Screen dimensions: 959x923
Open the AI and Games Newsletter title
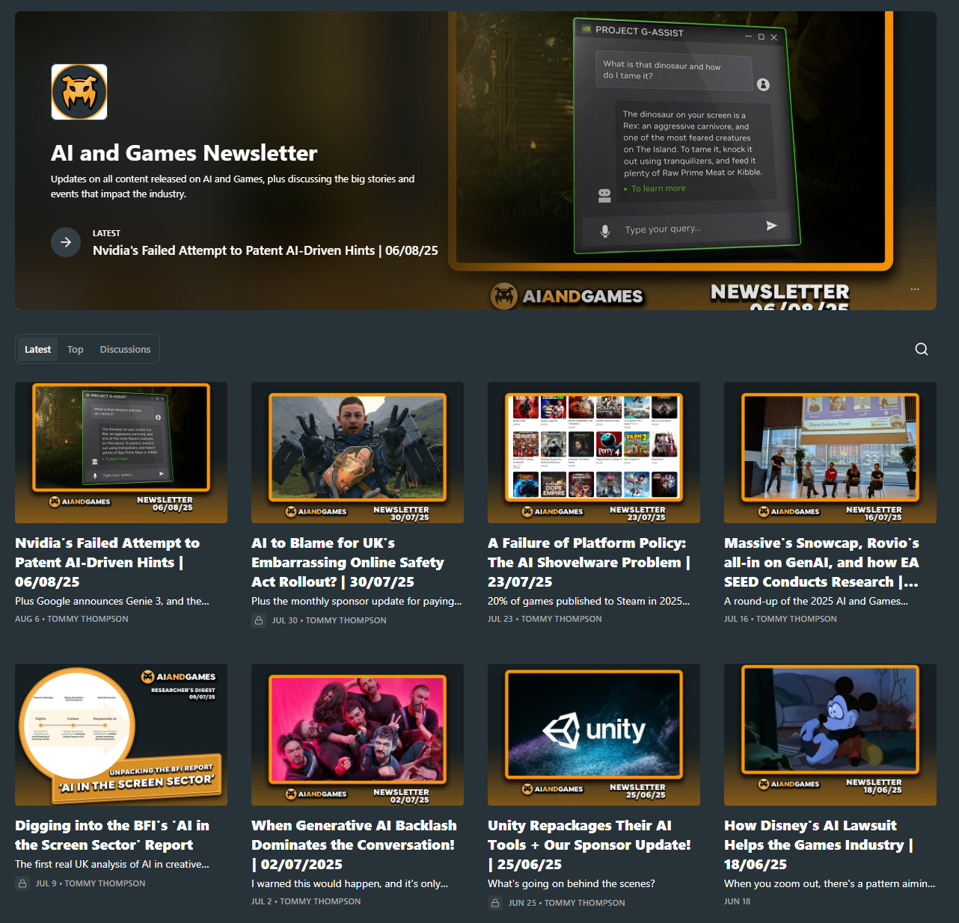pyautogui.click(x=184, y=153)
